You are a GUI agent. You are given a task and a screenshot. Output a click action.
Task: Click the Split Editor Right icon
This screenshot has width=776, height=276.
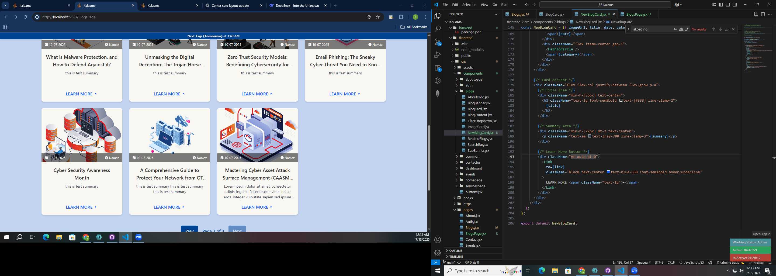click(763, 14)
